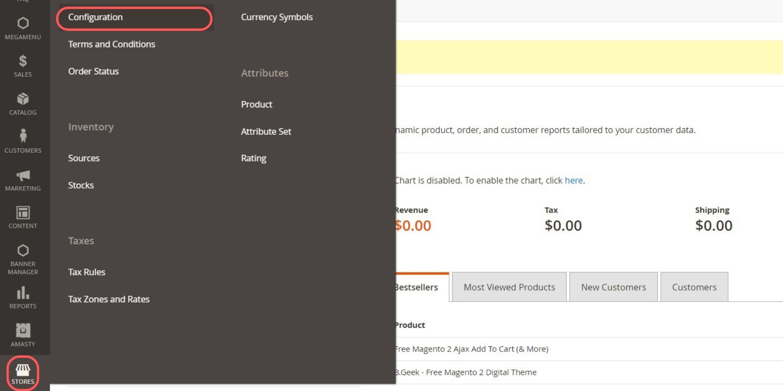
Task: Click Currency Symbols
Action: (276, 17)
